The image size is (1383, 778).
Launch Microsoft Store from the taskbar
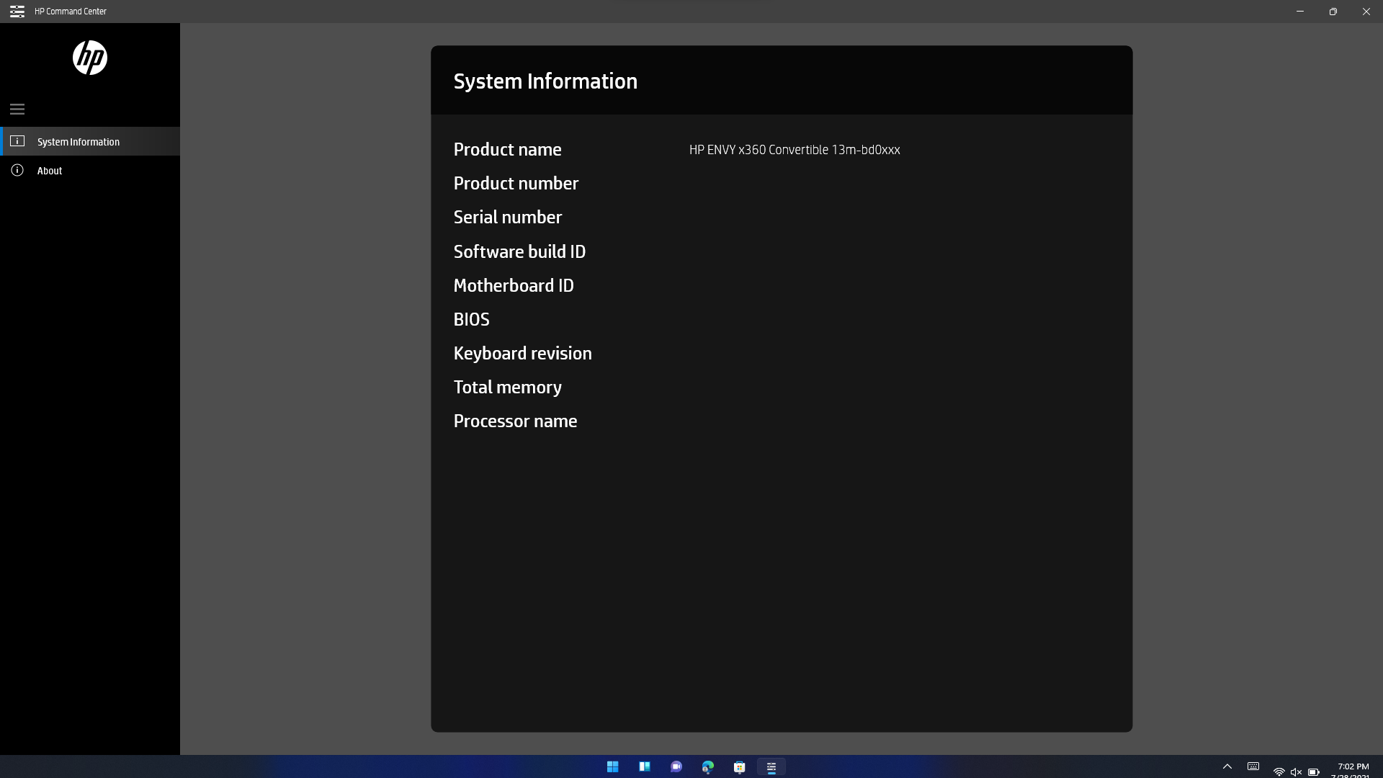(x=740, y=766)
